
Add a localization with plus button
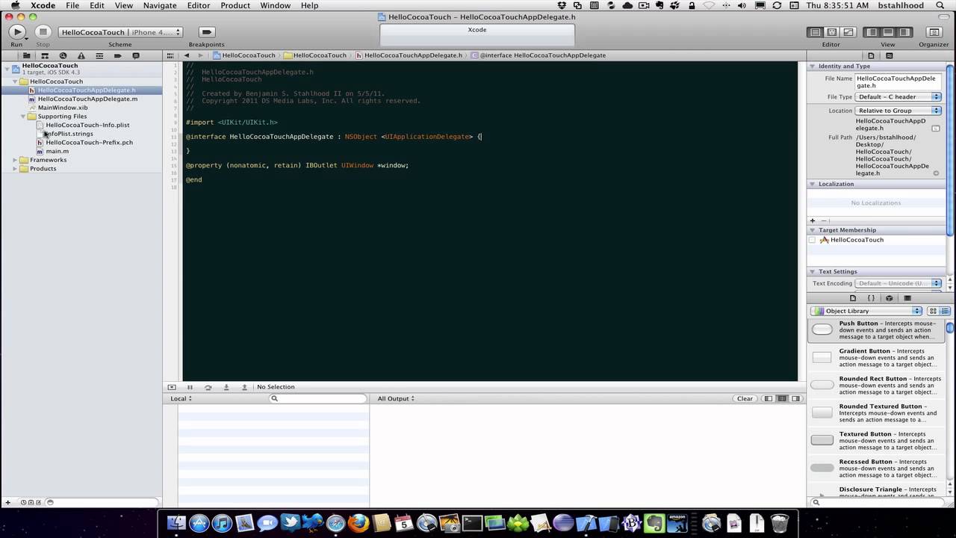(813, 220)
